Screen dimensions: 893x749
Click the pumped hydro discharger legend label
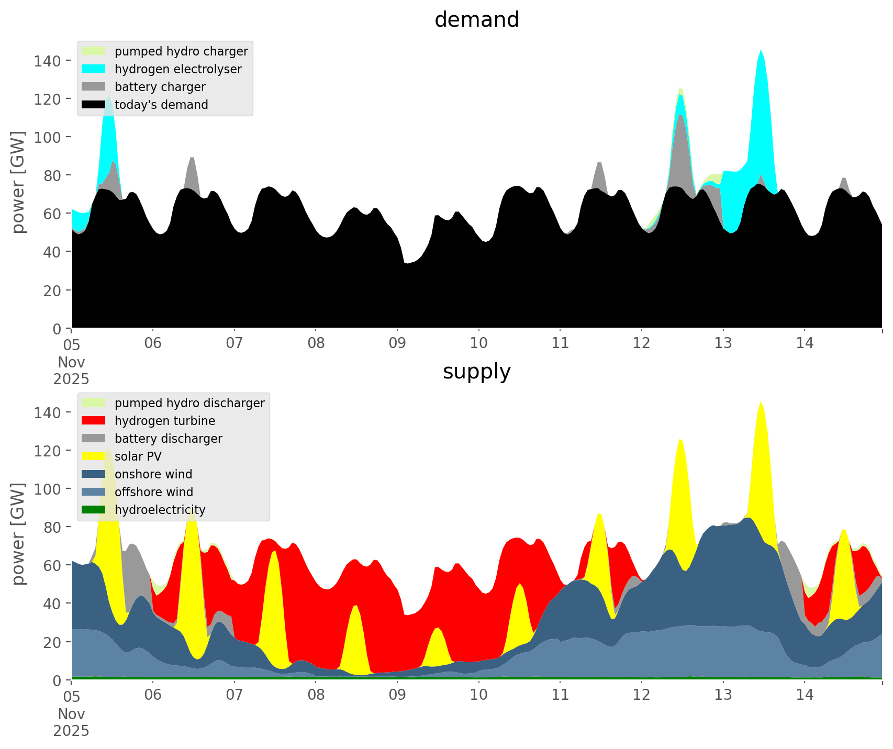pyautogui.click(x=189, y=403)
